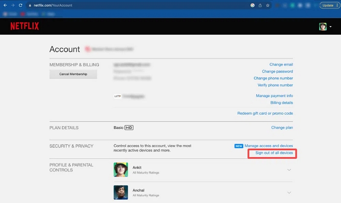Click Anchal's profile picture
The height and width of the screenshot is (203, 341).
(121, 192)
